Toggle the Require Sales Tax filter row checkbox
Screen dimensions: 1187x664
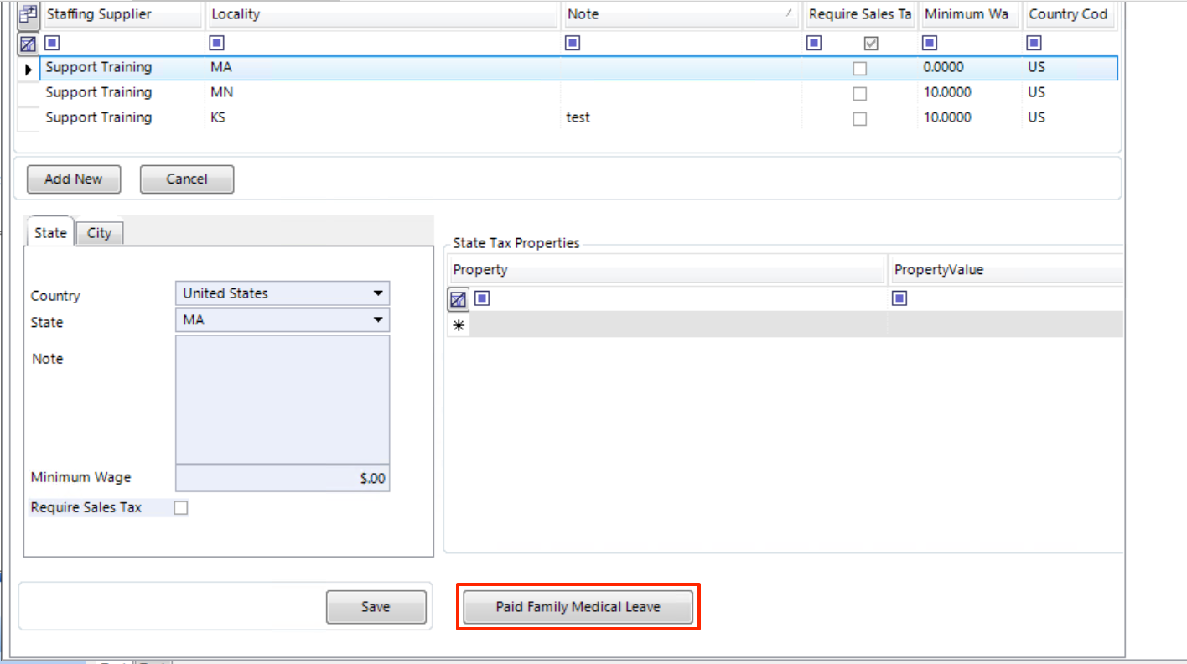(x=871, y=44)
